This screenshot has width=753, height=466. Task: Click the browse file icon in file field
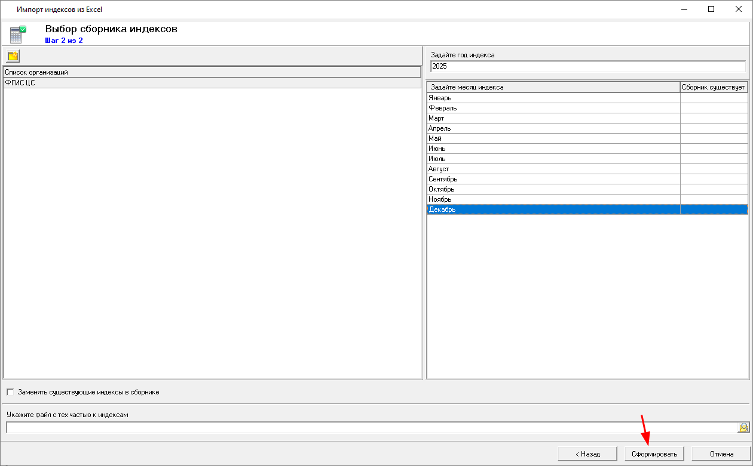[x=743, y=427]
